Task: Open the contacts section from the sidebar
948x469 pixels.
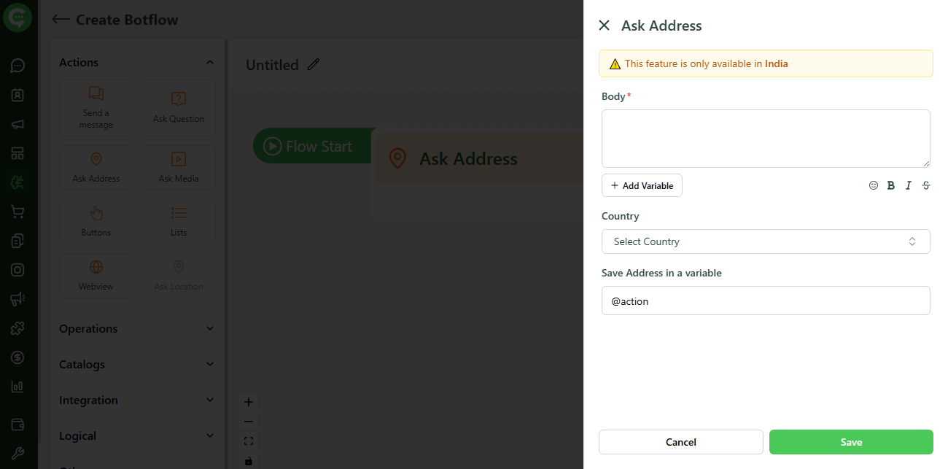Action: pos(18,95)
